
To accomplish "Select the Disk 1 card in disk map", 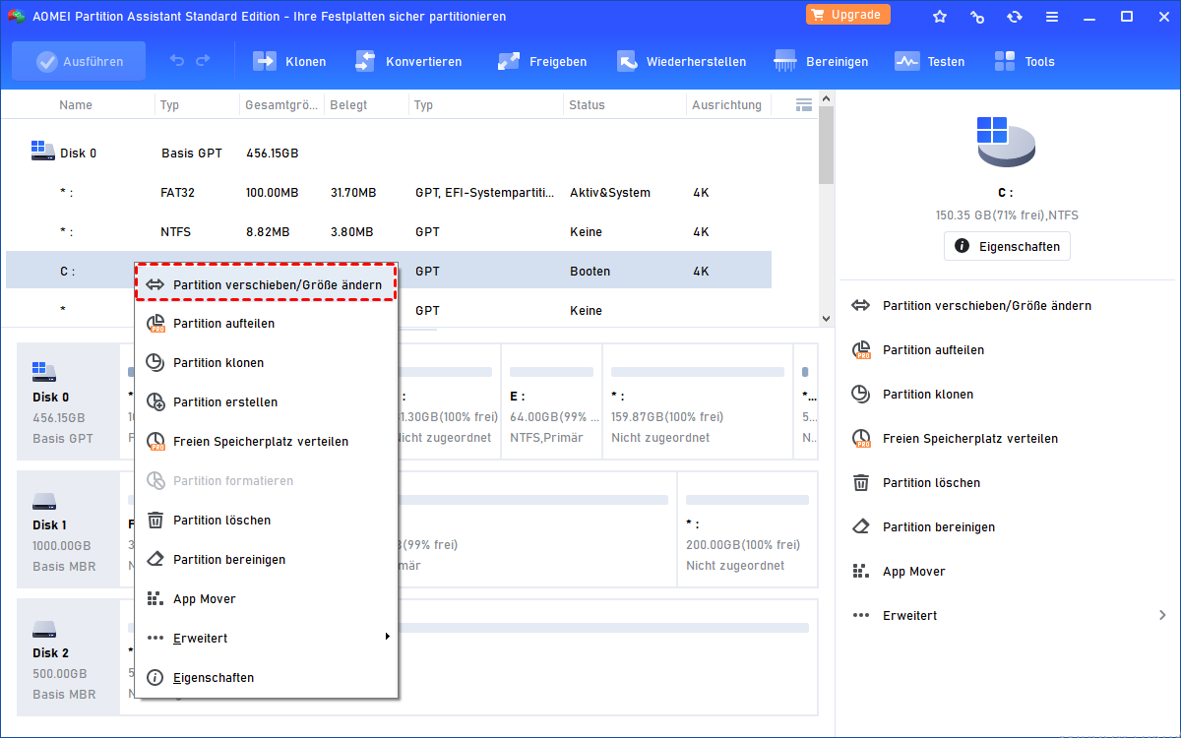I will 68,527.
